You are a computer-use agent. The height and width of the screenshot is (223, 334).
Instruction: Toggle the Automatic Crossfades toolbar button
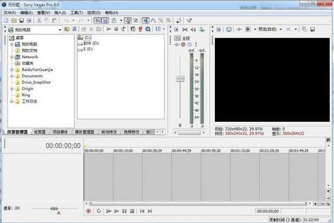click(x=106, y=20)
